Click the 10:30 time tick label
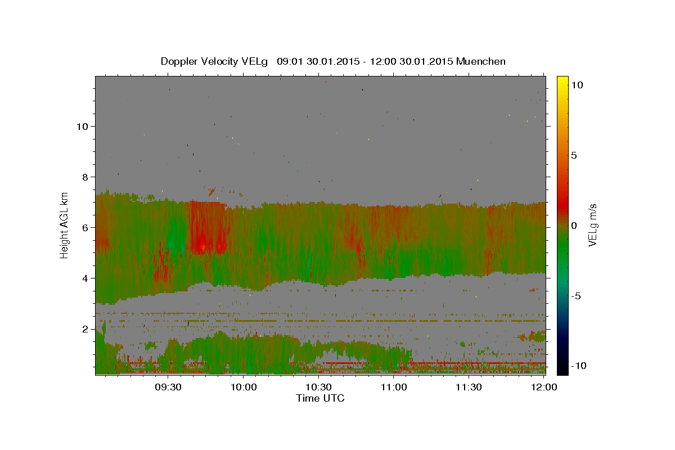Viewport: 675px width, 450px height. click(x=318, y=388)
